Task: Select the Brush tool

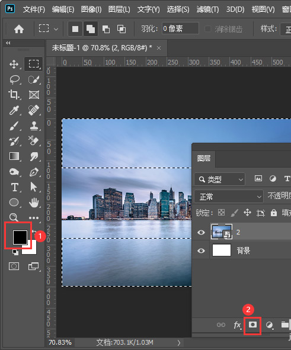Action: point(14,126)
